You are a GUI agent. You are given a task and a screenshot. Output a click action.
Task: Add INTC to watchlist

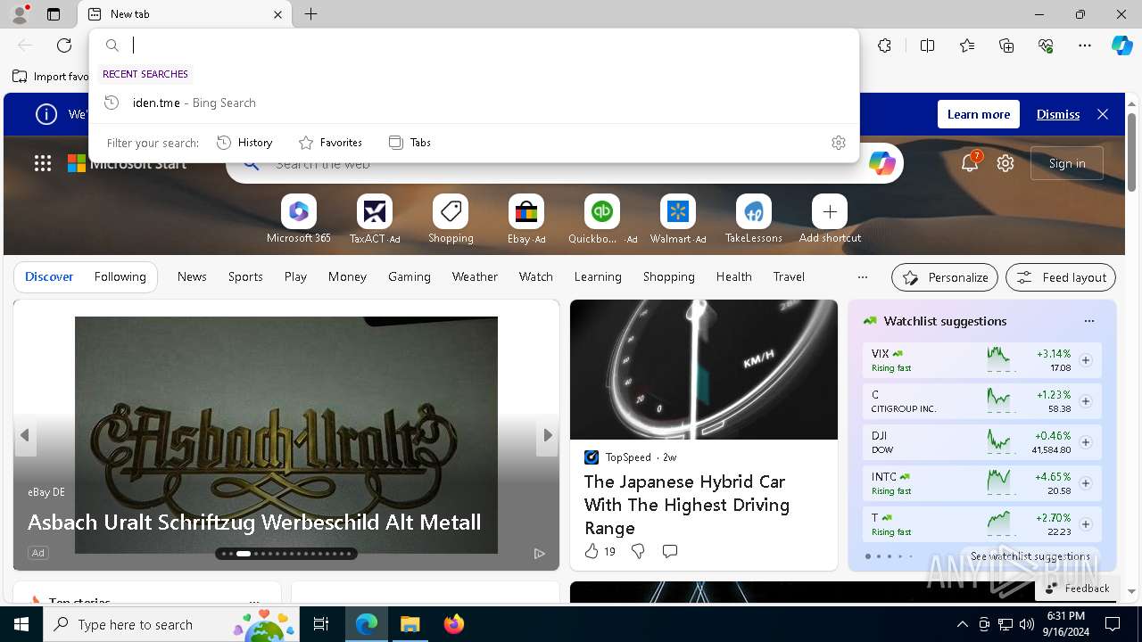tap(1086, 483)
